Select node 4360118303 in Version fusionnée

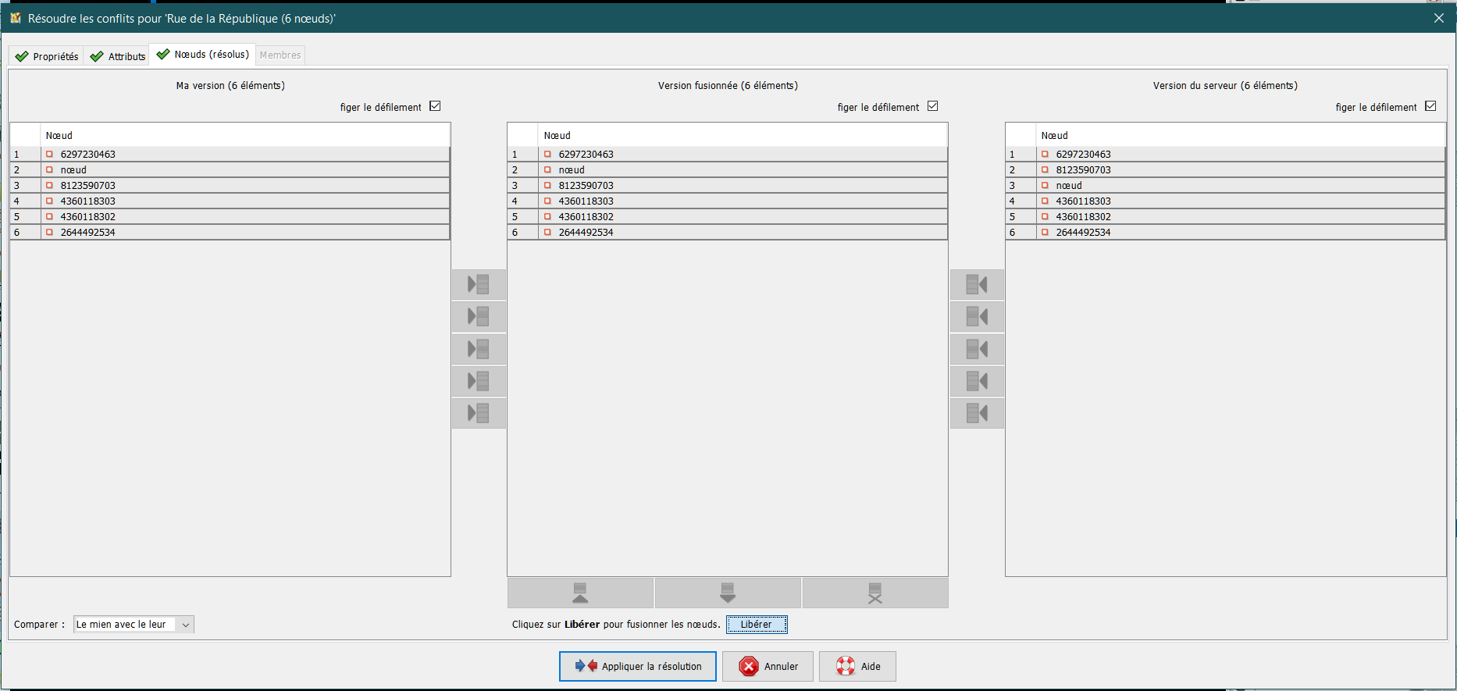click(x=728, y=201)
